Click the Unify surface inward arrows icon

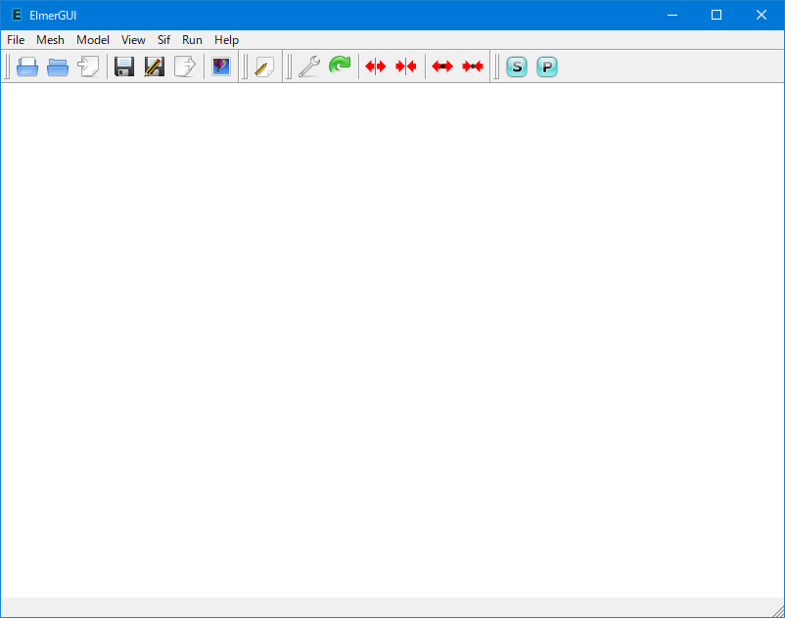[x=405, y=66]
